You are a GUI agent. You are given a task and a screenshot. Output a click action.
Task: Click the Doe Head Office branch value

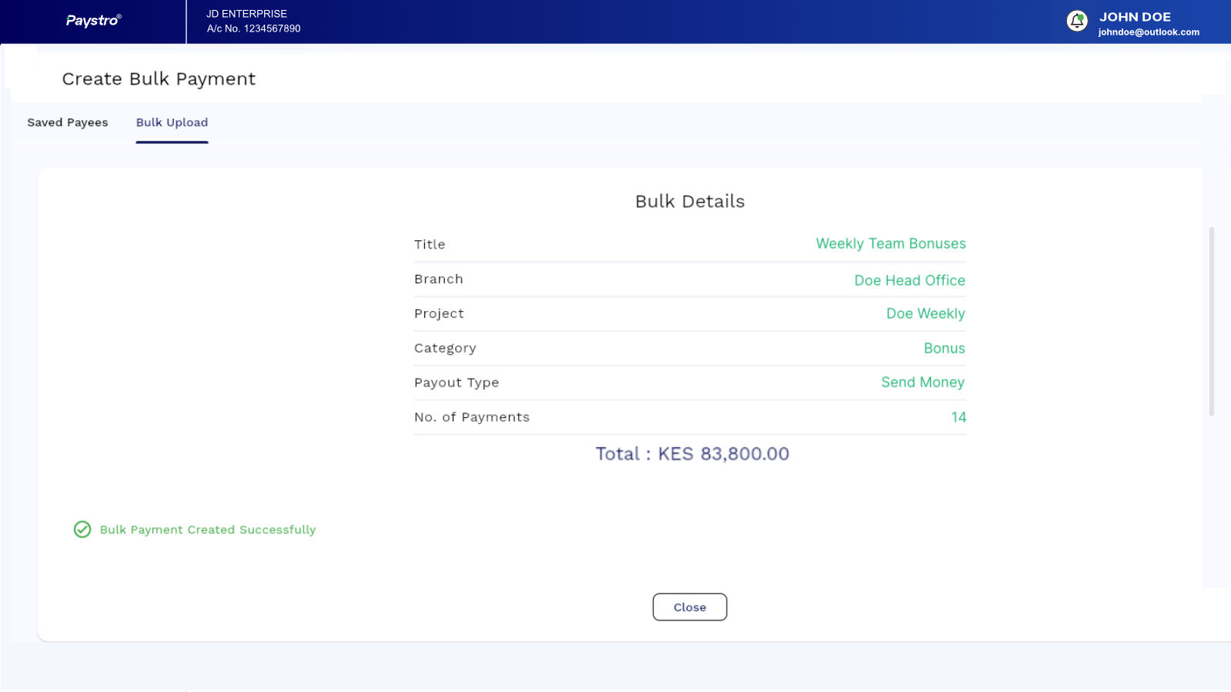909,280
